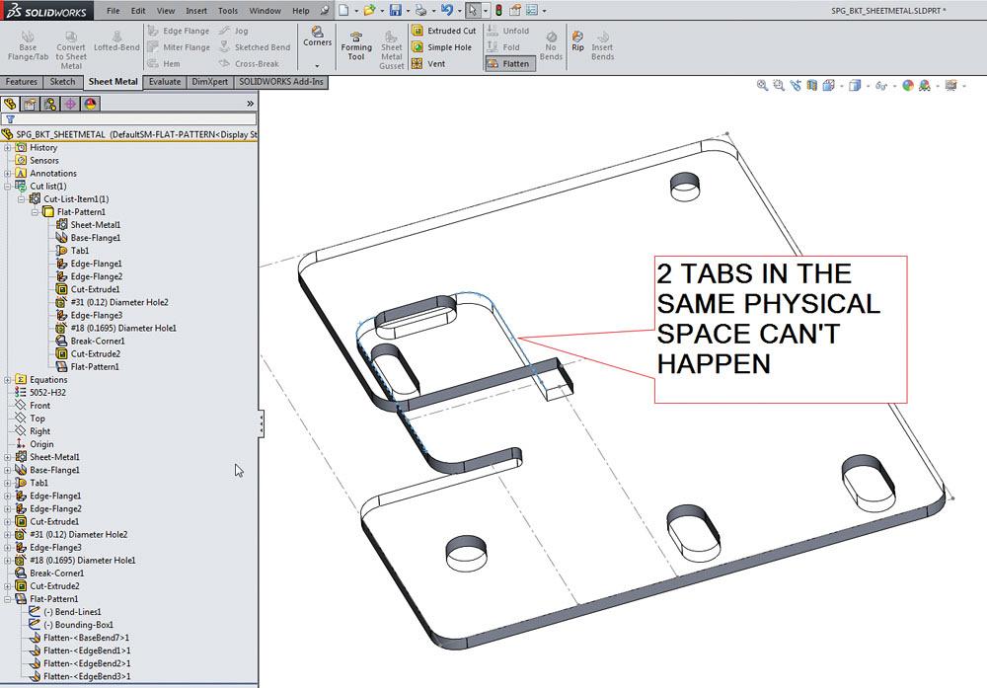Click the Vent tool icon

(418, 64)
